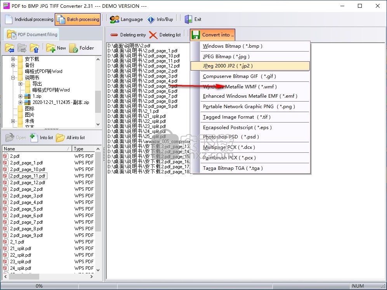Choose Enhanced Windows Metafile EMF
The height and width of the screenshot is (290, 387).
tap(250, 96)
